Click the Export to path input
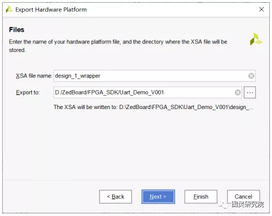This screenshot has width=272, height=216. tap(148, 92)
